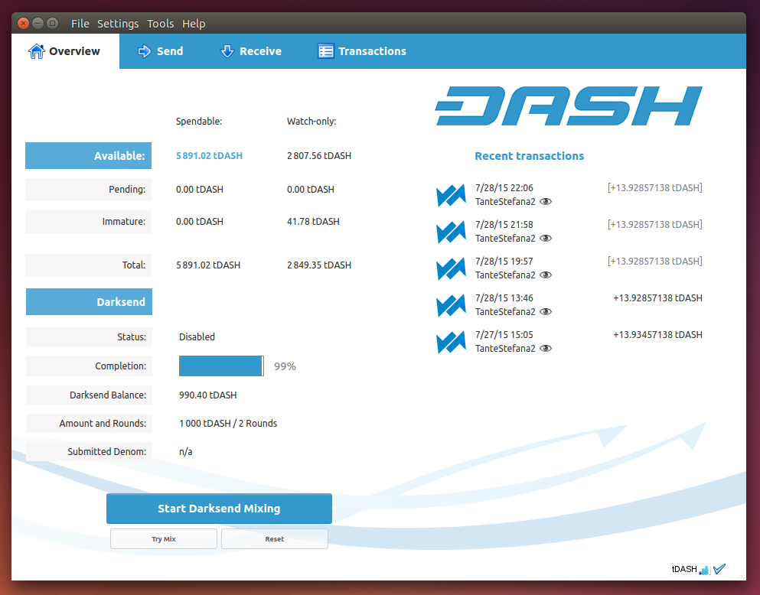
Task: Select the 7/27/15 15:05 transaction date
Action: tap(504, 335)
